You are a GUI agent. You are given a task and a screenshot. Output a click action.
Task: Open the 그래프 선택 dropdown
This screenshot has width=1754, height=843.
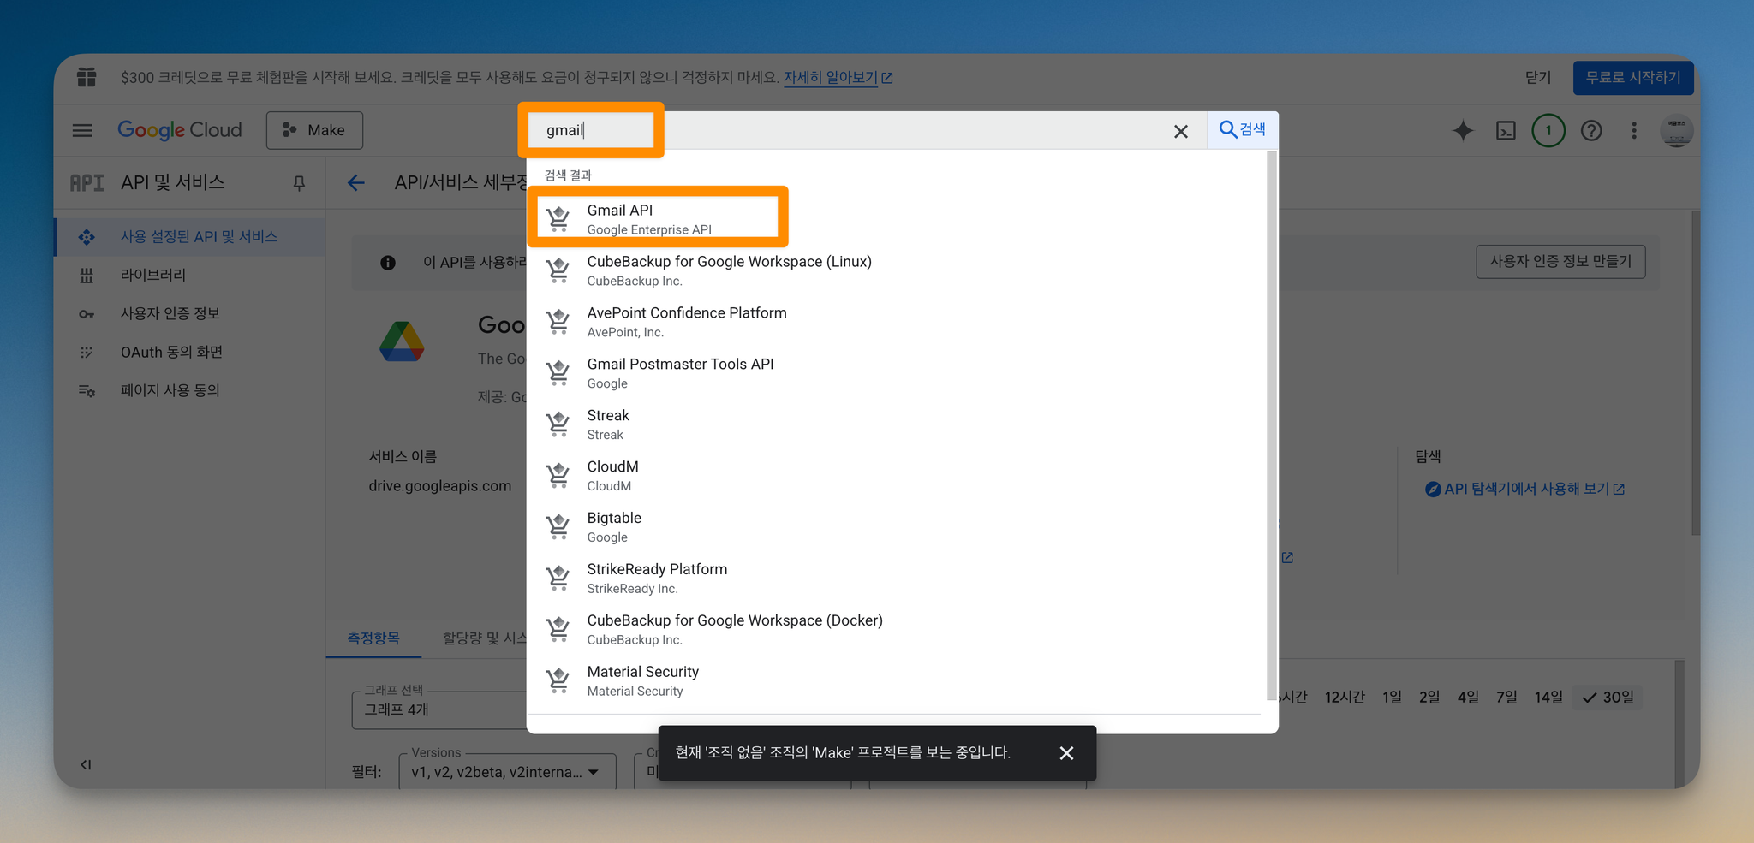(439, 709)
